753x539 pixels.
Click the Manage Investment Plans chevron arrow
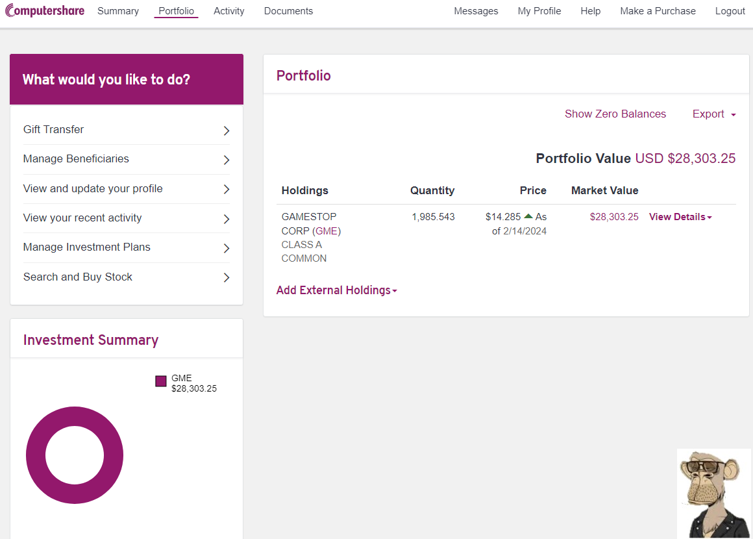pyautogui.click(x=227, y=248)
